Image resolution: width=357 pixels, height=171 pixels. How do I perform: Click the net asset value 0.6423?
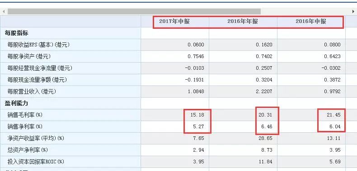point(333,56)
